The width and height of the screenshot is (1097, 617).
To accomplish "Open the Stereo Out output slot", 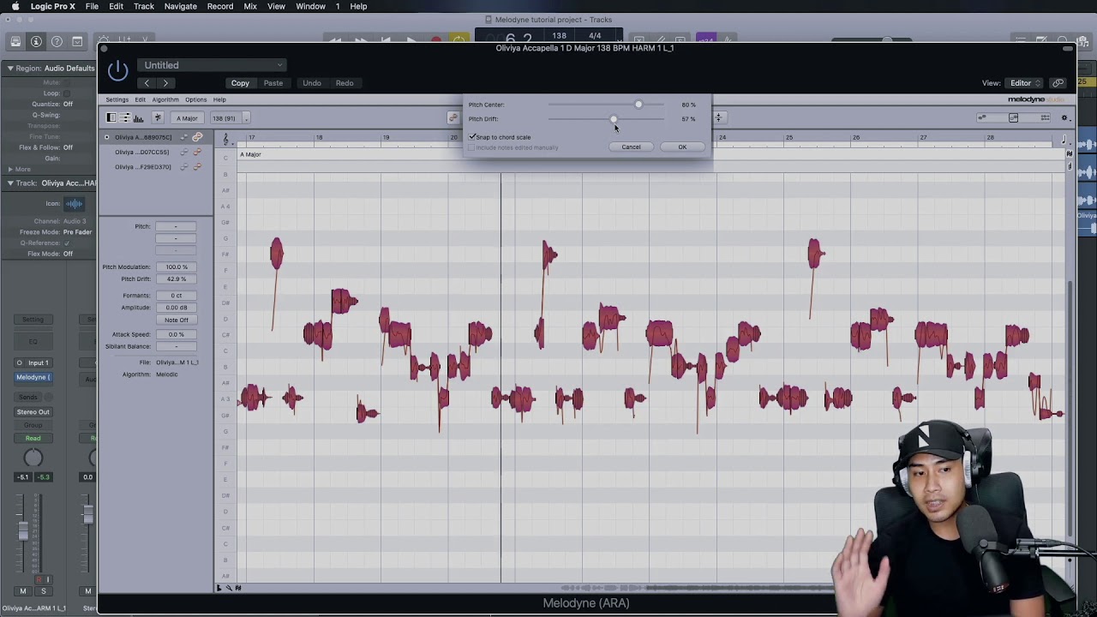I will coord(33,411).
